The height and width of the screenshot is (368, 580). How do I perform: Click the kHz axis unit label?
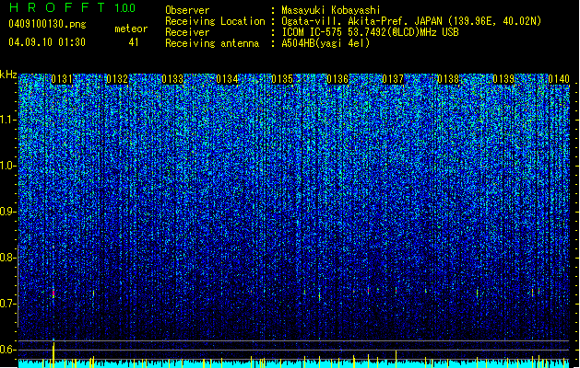pos(8,75)
